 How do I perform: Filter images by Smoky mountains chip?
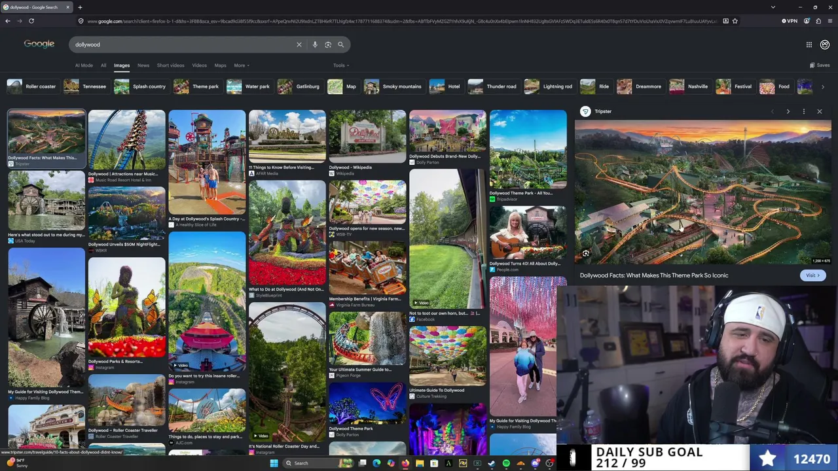(393, 86)
